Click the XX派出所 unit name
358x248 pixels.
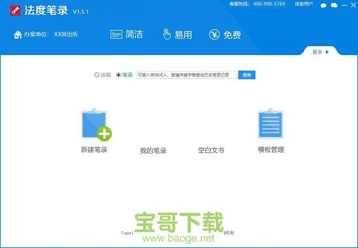(66, 34)
